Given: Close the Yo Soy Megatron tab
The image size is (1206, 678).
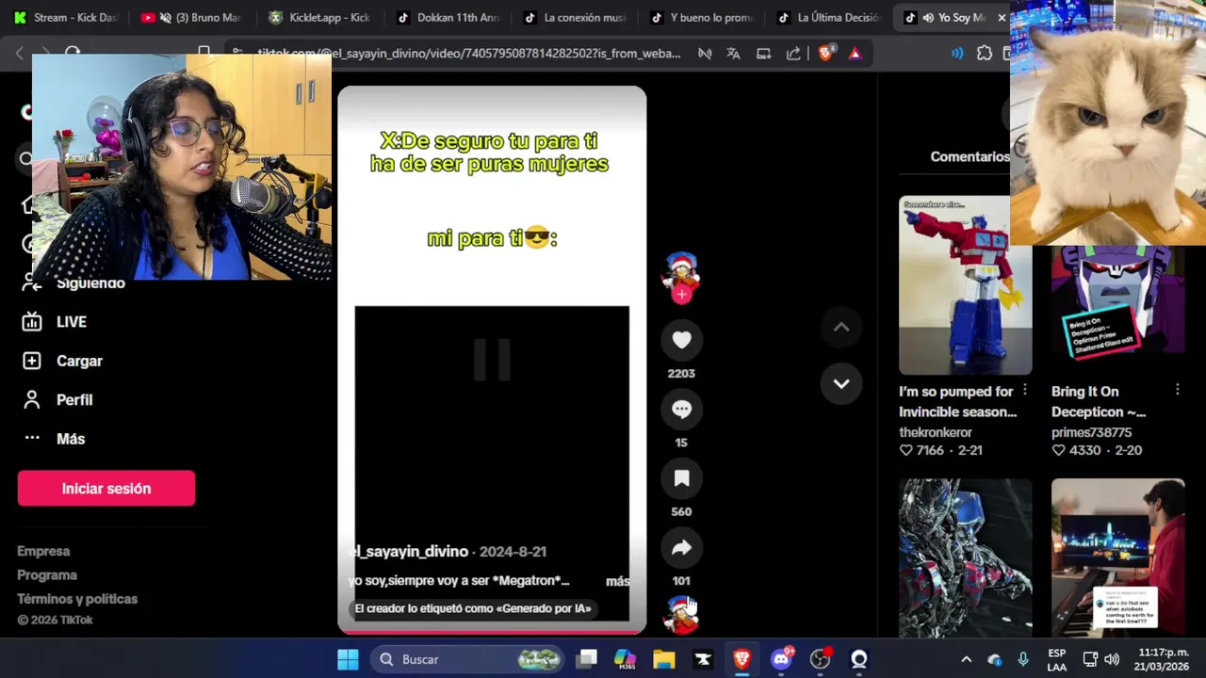Looking at the screenshot, I should coord(1002,18).
